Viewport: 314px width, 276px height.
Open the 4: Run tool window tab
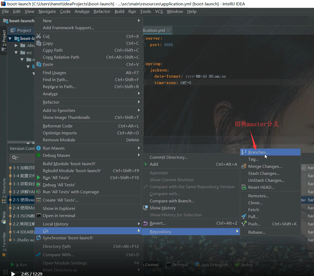click(x=19, y=265)
